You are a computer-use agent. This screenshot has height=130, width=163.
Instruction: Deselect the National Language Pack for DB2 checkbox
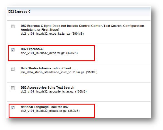pos(13,107)
